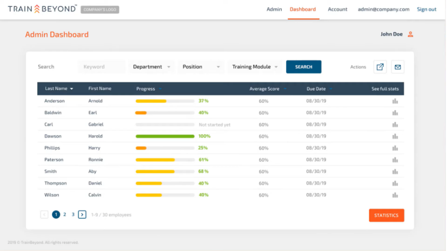Click the Keyword search input field

101,67
